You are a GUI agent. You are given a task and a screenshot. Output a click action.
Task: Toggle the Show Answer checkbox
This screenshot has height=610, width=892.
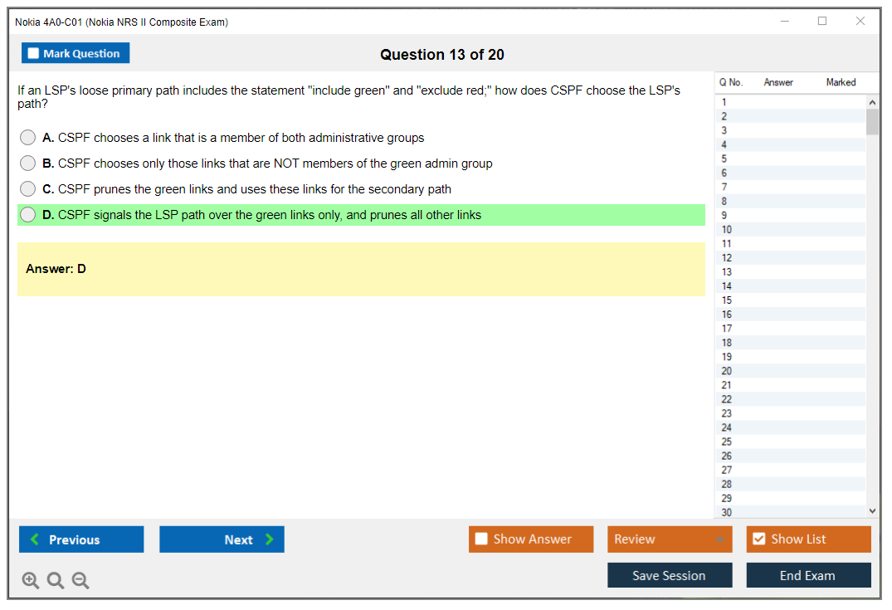481,539
